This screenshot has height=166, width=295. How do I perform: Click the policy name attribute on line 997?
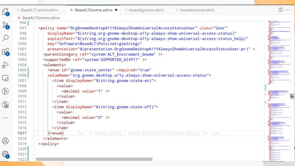pos(127,28)
